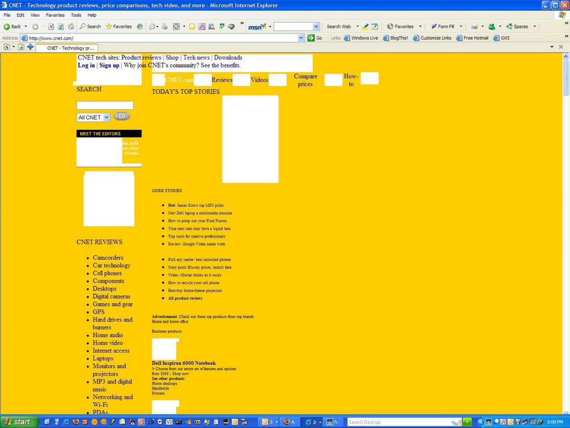
Task: Go back using the Back button
Action: coord(12,27)
